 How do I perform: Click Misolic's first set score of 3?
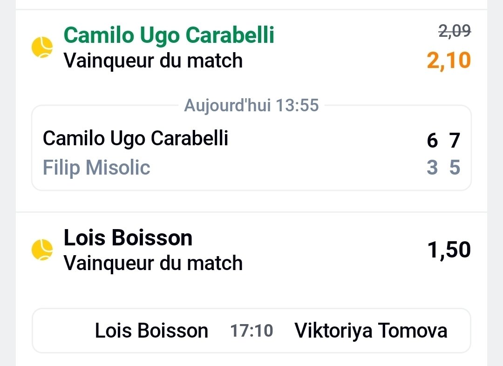point(432,168)
